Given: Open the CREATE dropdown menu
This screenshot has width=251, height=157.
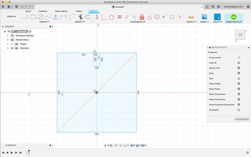Looking at the screenshot, I should [44, 22].
